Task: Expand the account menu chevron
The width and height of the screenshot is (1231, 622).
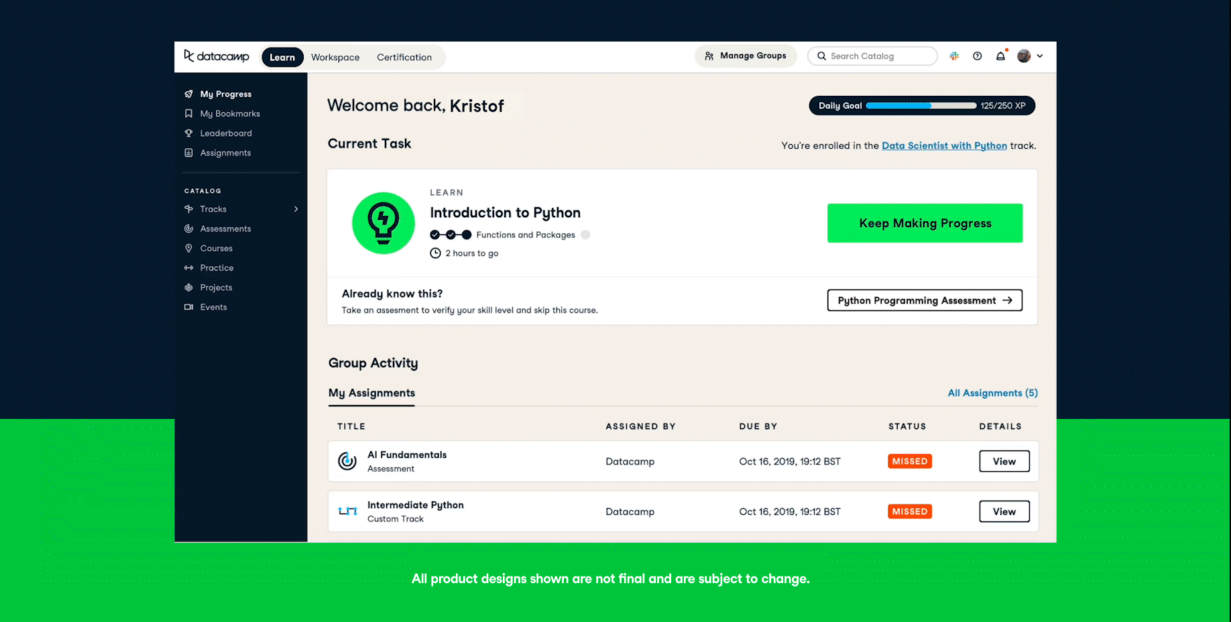Action: [x=1040, y=56]
